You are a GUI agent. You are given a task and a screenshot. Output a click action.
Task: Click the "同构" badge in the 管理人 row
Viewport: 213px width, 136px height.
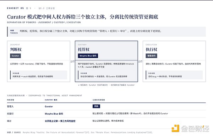(x=96, y=106)
